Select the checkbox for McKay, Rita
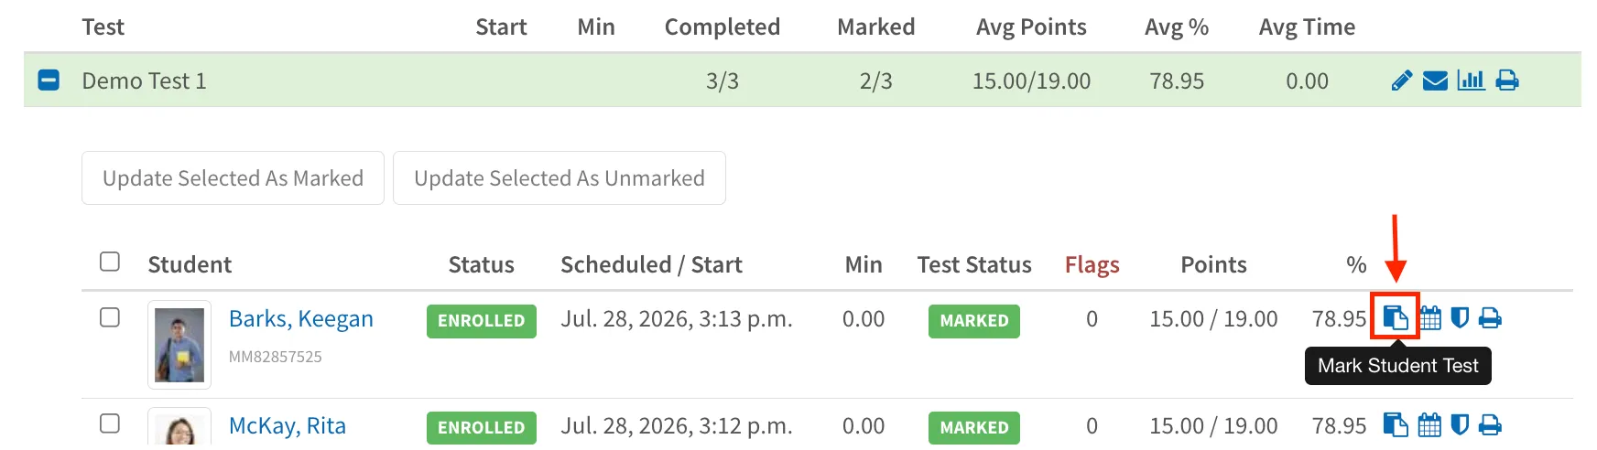Image resolution: width=1597 pixels, height=450 pixels. tap(110, 423)
